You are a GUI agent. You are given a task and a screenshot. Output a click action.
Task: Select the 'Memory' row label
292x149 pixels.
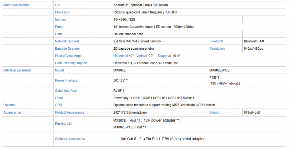61,20
